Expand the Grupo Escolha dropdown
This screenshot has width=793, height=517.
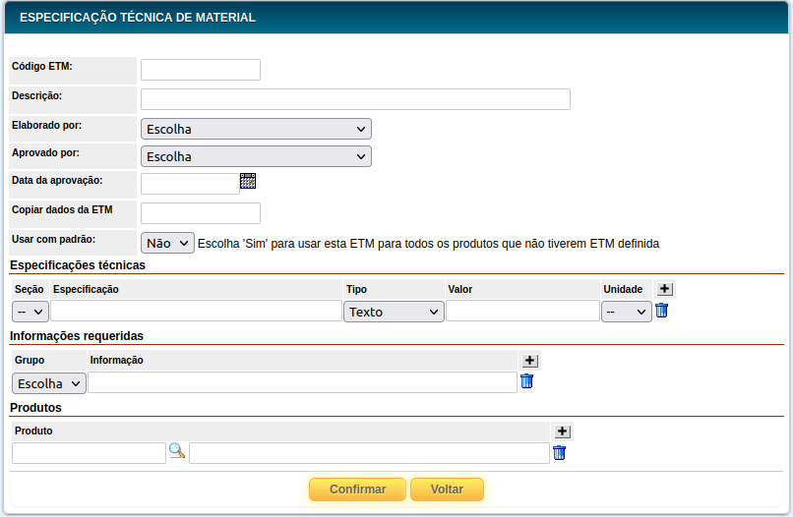click(x=49, y=383)
